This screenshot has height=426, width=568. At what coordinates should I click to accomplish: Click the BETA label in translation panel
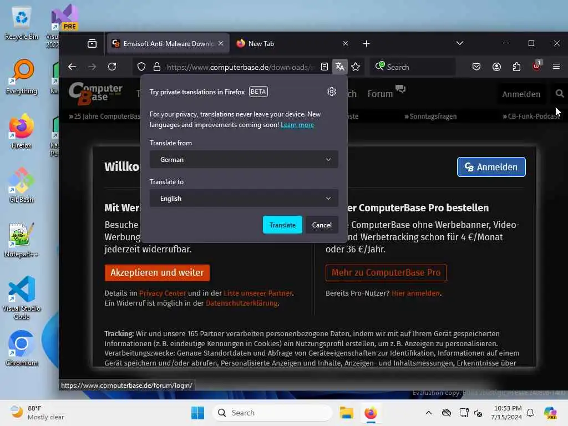[x=258, y=92]
